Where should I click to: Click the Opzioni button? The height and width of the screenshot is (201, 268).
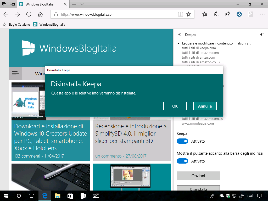tap(198, 176)
